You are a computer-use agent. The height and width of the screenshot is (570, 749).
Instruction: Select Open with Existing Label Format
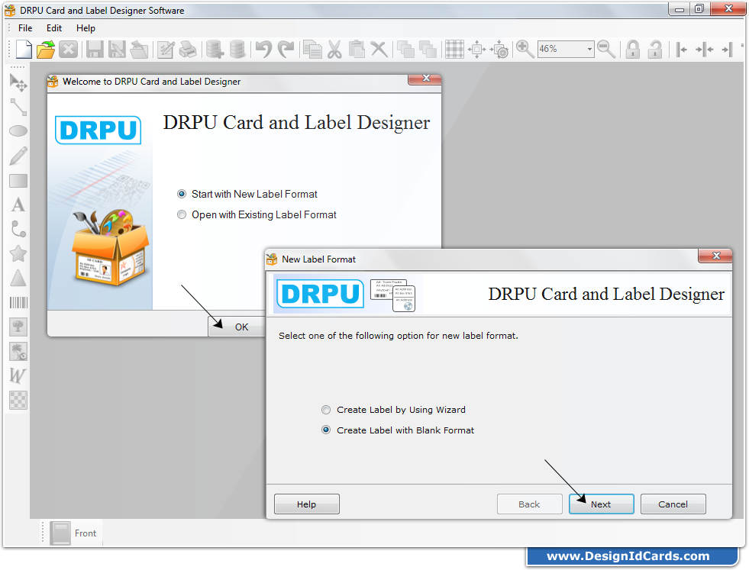click(x=257, y=215)
